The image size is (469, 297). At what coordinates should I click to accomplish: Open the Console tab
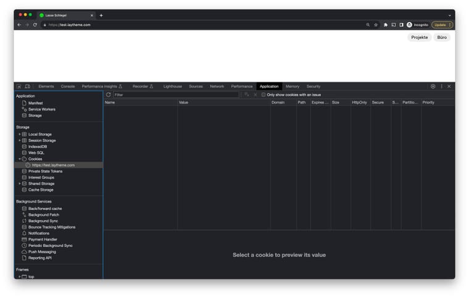(x=68, y=86)
